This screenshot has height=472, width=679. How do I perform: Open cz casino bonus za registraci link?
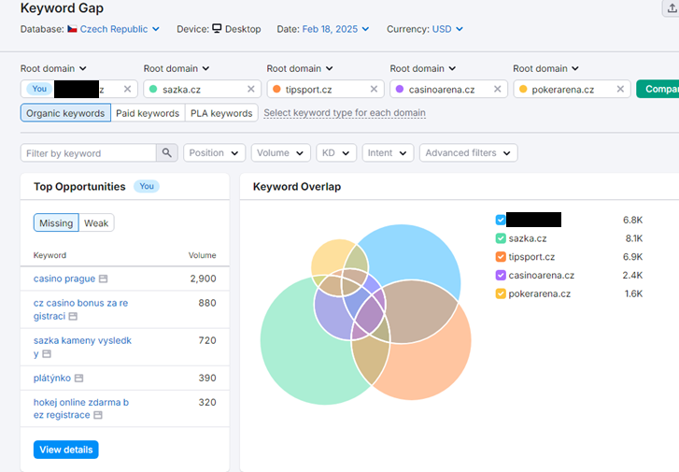pos(80,309)
